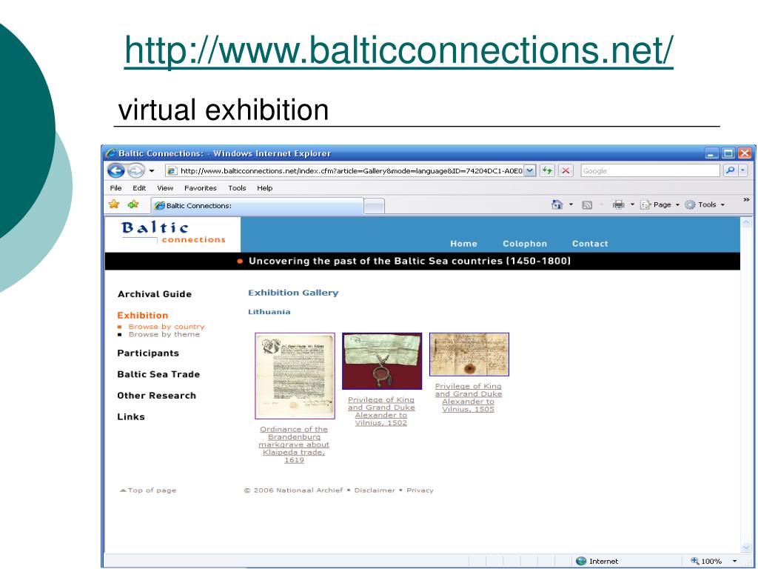Open the Help menu
The width and height of the screenshot is (758, 569).
coord(264,187)
